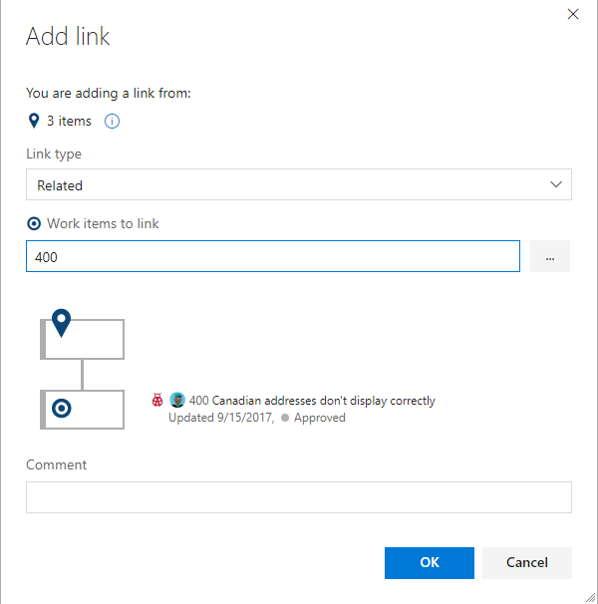Click the Approved state label
Viewport: 598px width, 604px height.
pos(319,418)
